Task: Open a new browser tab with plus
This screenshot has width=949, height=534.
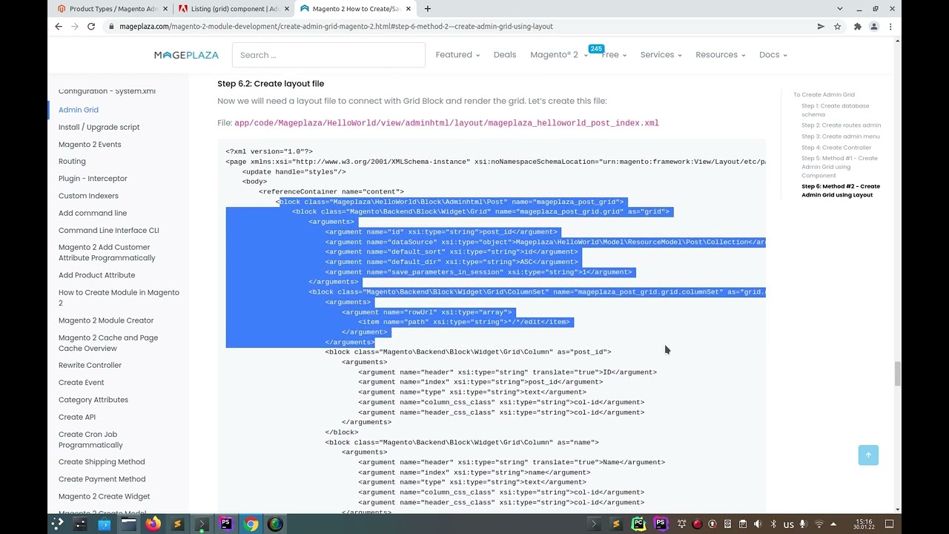Action: click(x=428, y=9)
